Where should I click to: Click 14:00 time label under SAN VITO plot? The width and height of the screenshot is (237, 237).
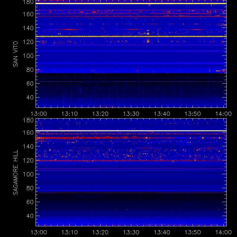coord(224,114)
